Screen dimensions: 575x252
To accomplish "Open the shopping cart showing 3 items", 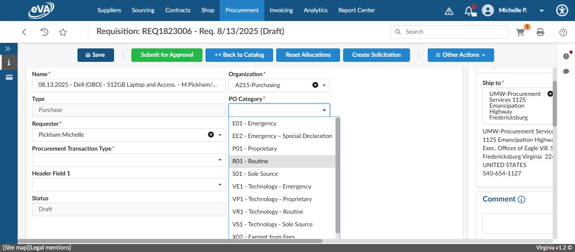I will (520, 32).
